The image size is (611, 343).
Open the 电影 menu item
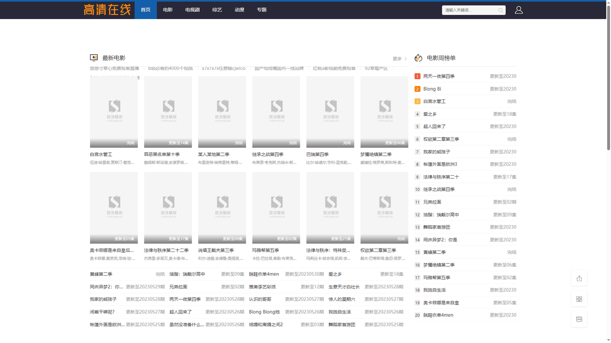(x=168, y=10)
